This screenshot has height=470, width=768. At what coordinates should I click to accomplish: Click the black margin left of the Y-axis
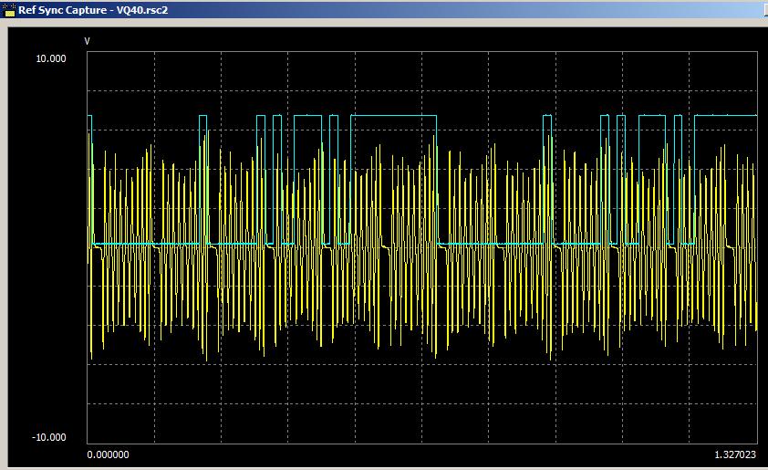46,246
